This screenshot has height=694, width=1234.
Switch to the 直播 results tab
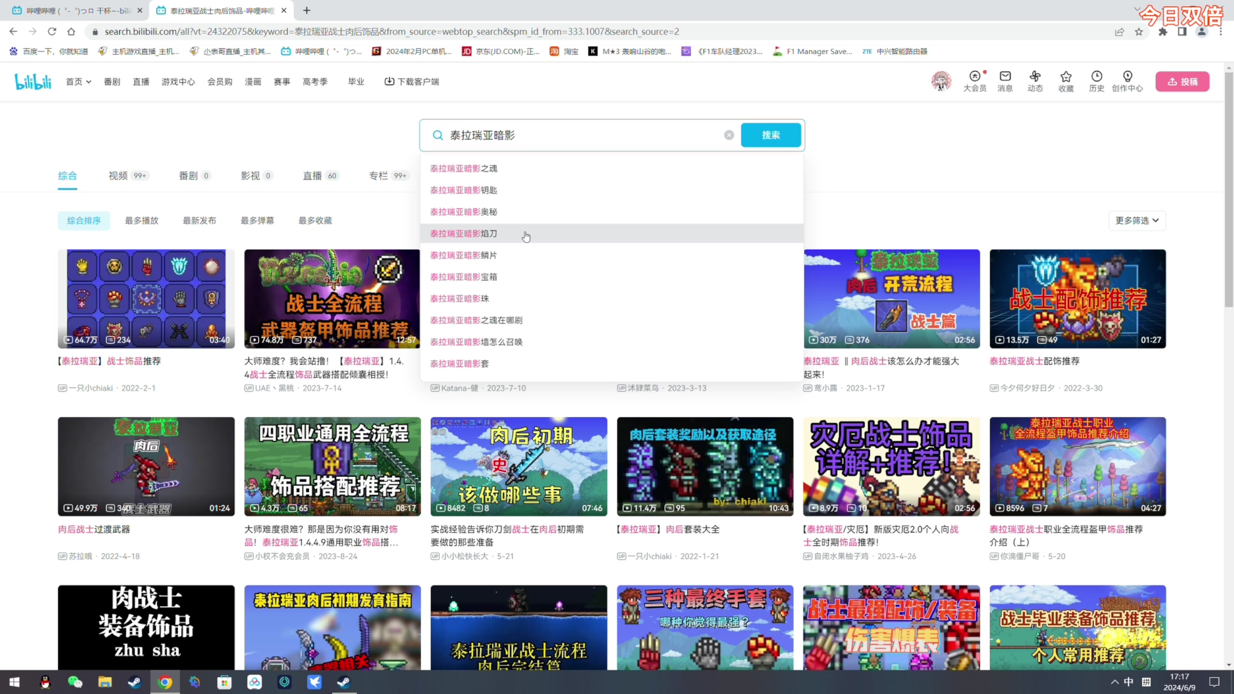click(312, 176)
